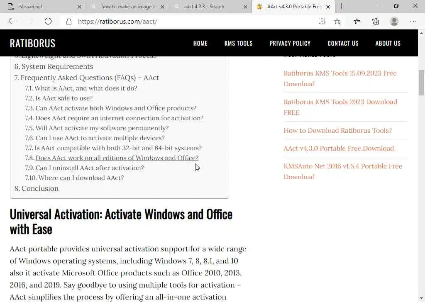The height and width of the screenshot is (302, 425).
Task: Switch to 'how to make an image' tab
Action: (x=128, y=7)
